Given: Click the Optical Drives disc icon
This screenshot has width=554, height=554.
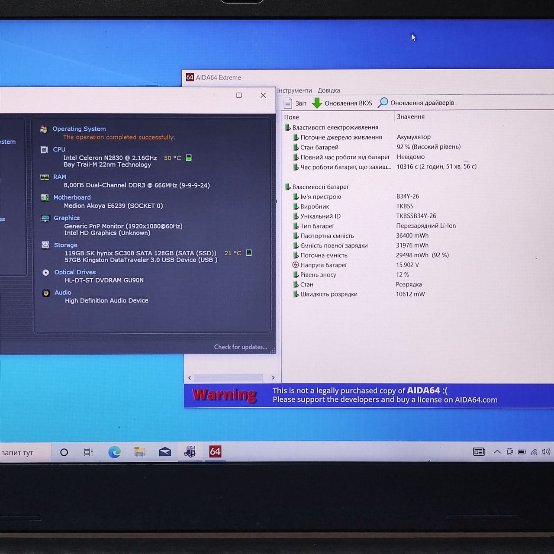Looking at the screenshot, I should (x=46, y=272).
